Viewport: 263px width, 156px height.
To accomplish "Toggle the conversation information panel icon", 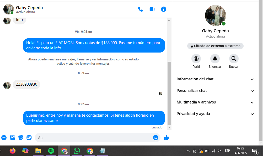I will tap(164, 9).
